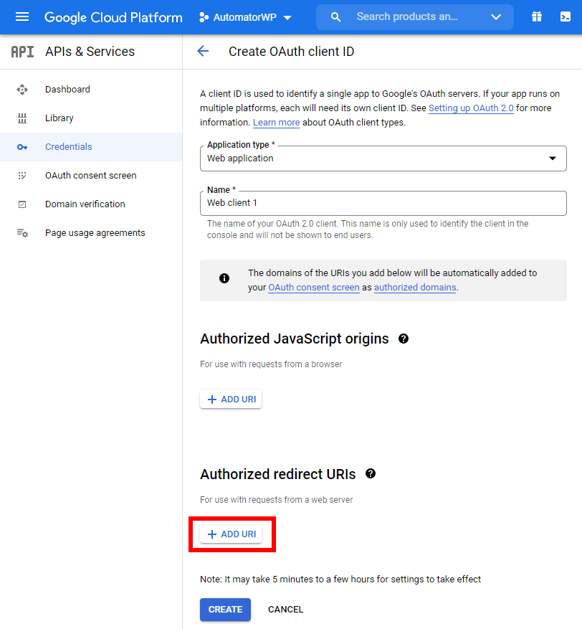This screenshot has width=582, height=629.
Task: Click the Authorized JavaScript origins heading
Action: (x=295, y=339)
